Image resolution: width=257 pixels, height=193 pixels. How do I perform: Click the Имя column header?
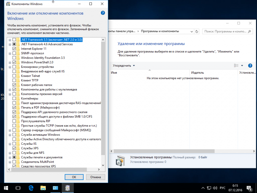(x=149, y=73)
